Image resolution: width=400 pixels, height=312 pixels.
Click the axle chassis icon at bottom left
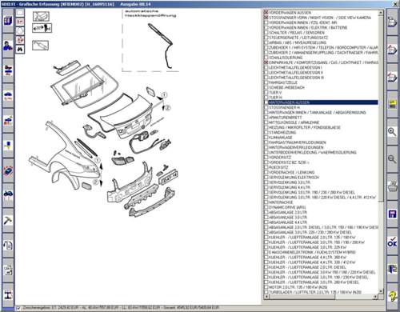(x=8, y=295)
